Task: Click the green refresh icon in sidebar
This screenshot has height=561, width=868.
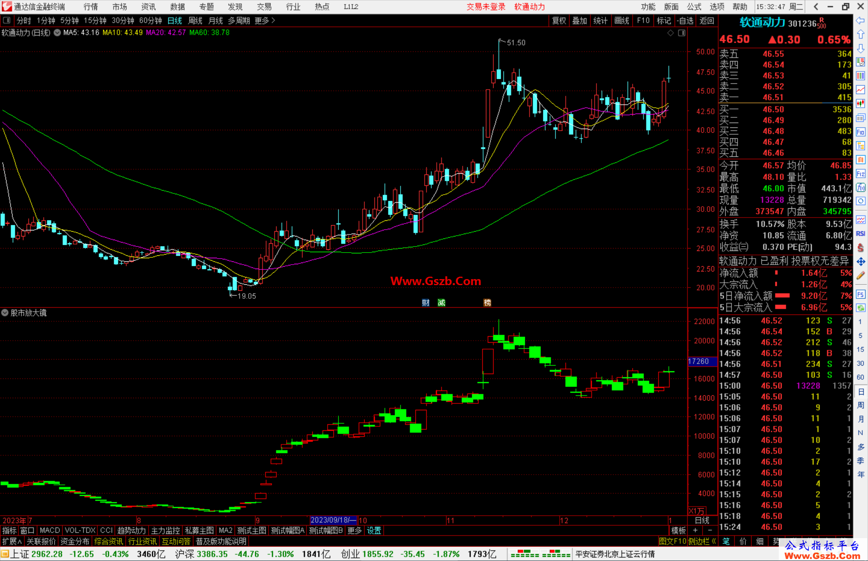Action: (x=860, y=308)
